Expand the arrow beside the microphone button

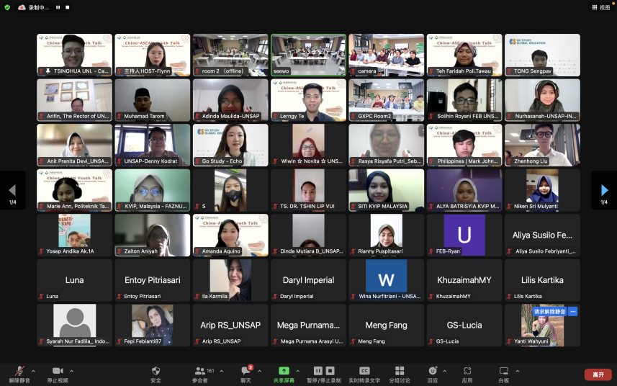point(33,371)
